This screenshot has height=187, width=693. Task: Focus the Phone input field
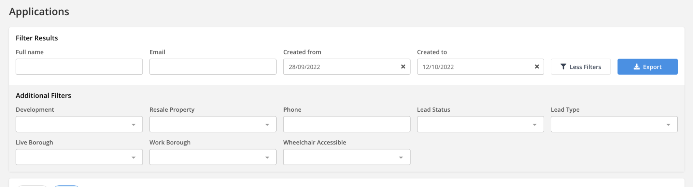coord(346,124)
